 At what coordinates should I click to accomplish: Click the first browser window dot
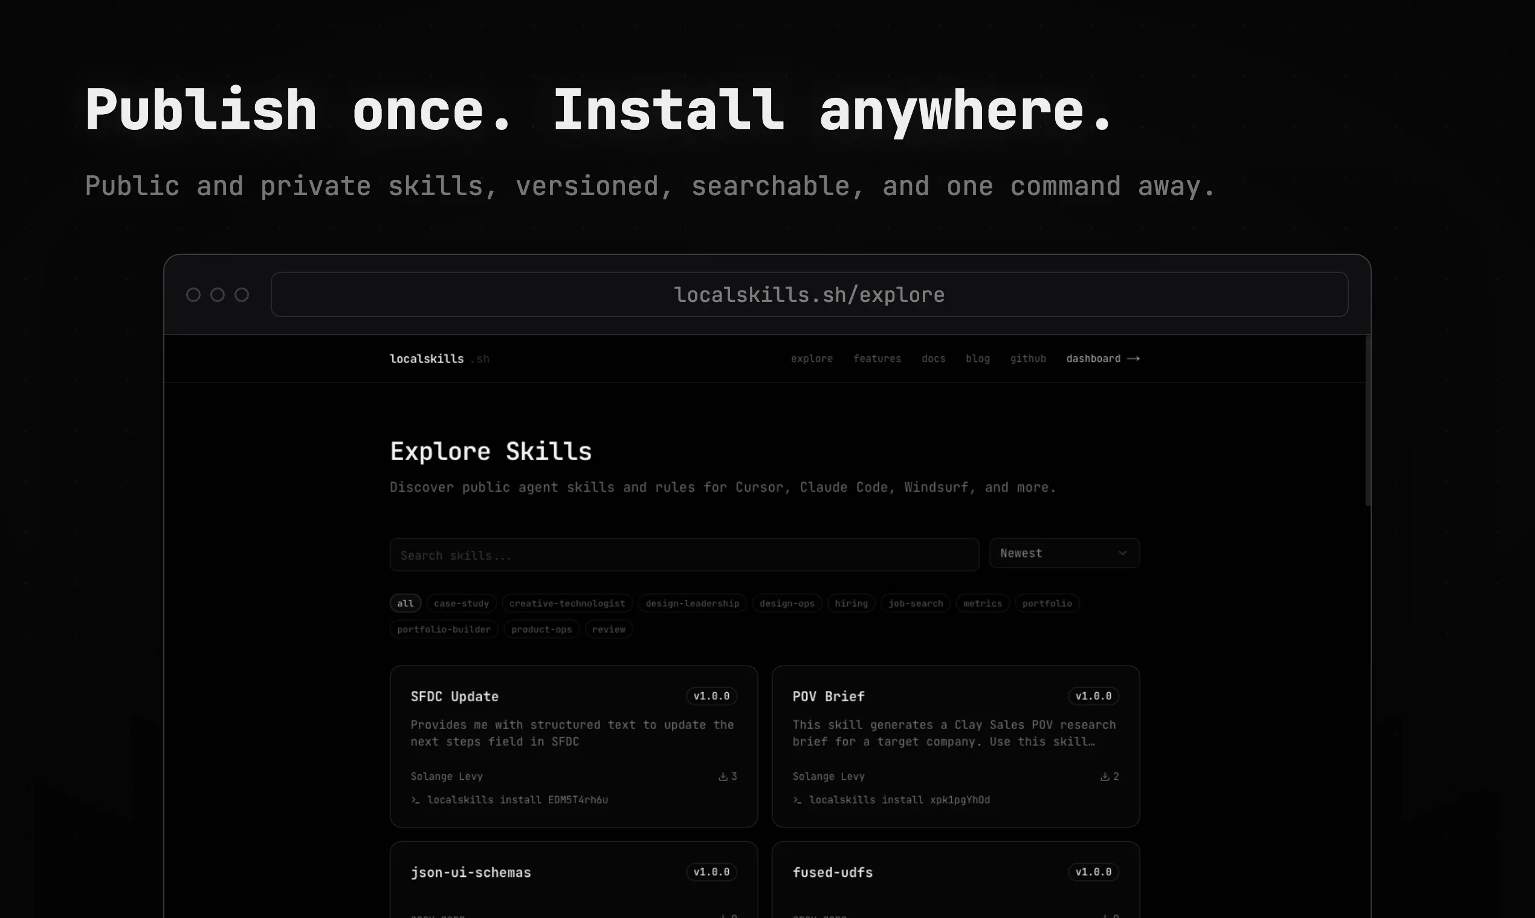click(x=193, y=295)
